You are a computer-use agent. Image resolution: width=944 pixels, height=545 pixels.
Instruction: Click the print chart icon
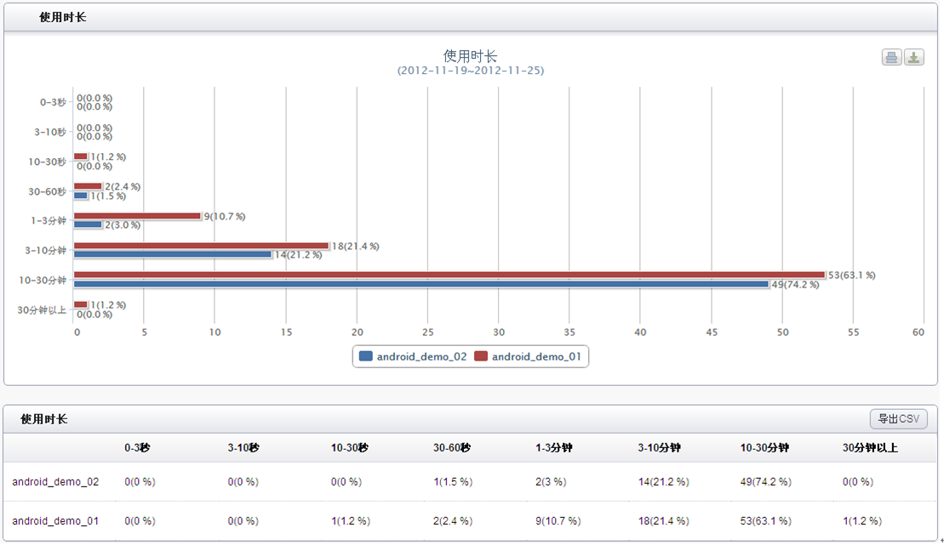pos(891,57)
